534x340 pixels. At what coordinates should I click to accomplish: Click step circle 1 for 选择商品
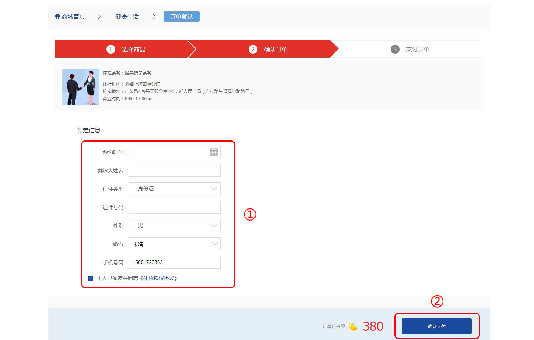click(x=111, y=49)
